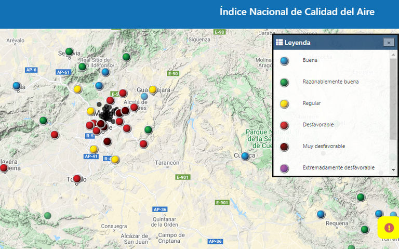Click the Extremadamente desfavorable legend label
The width and height of the screenshot is (399, 249).
(x=339, y=167)
